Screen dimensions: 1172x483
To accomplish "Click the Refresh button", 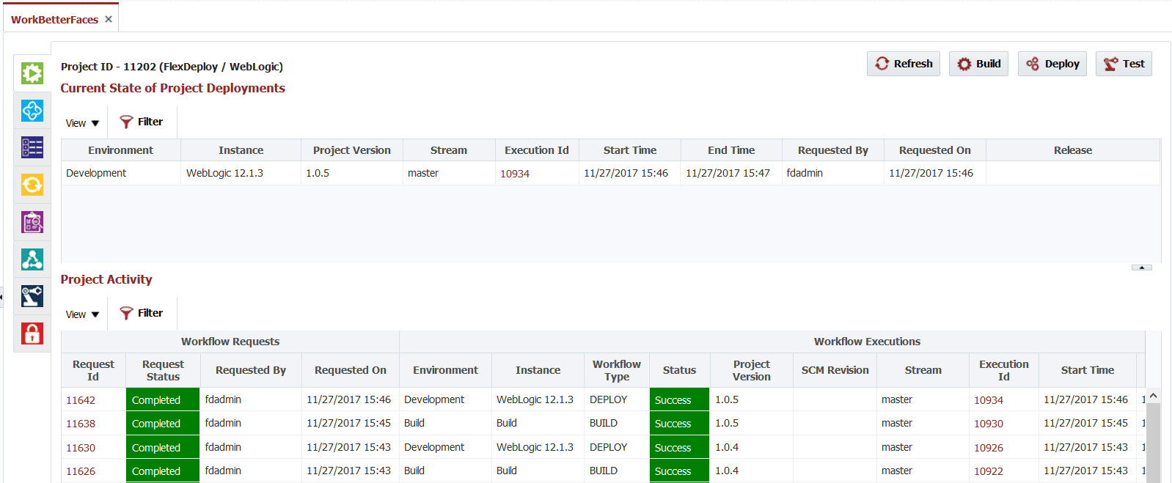I will [x=904, y=64].
